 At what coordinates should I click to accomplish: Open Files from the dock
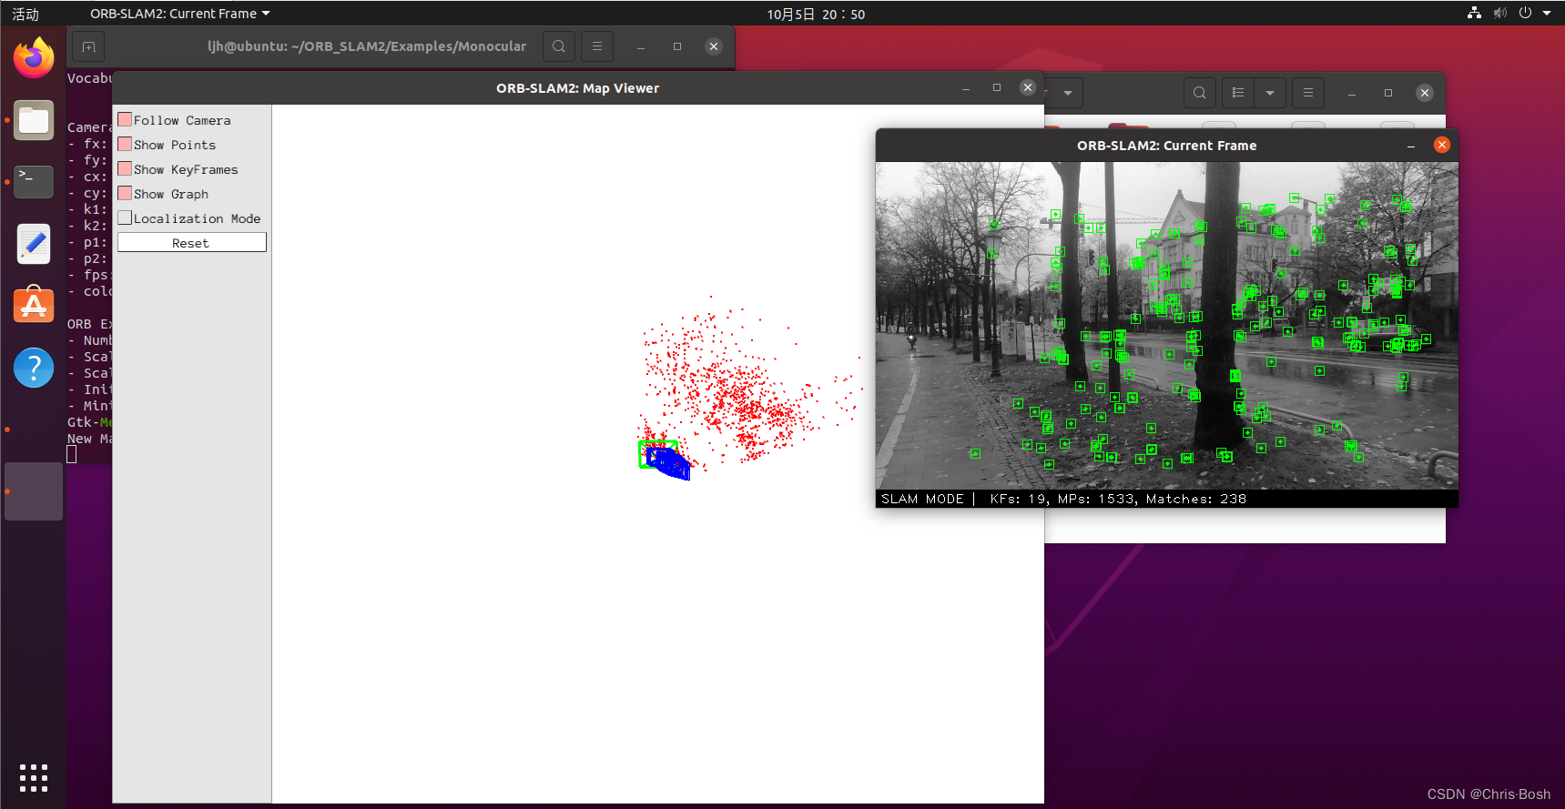click(x=34, y=120)
